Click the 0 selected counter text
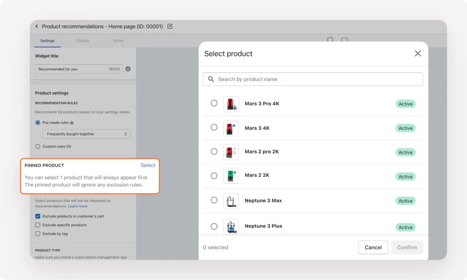 coord(215,247)
